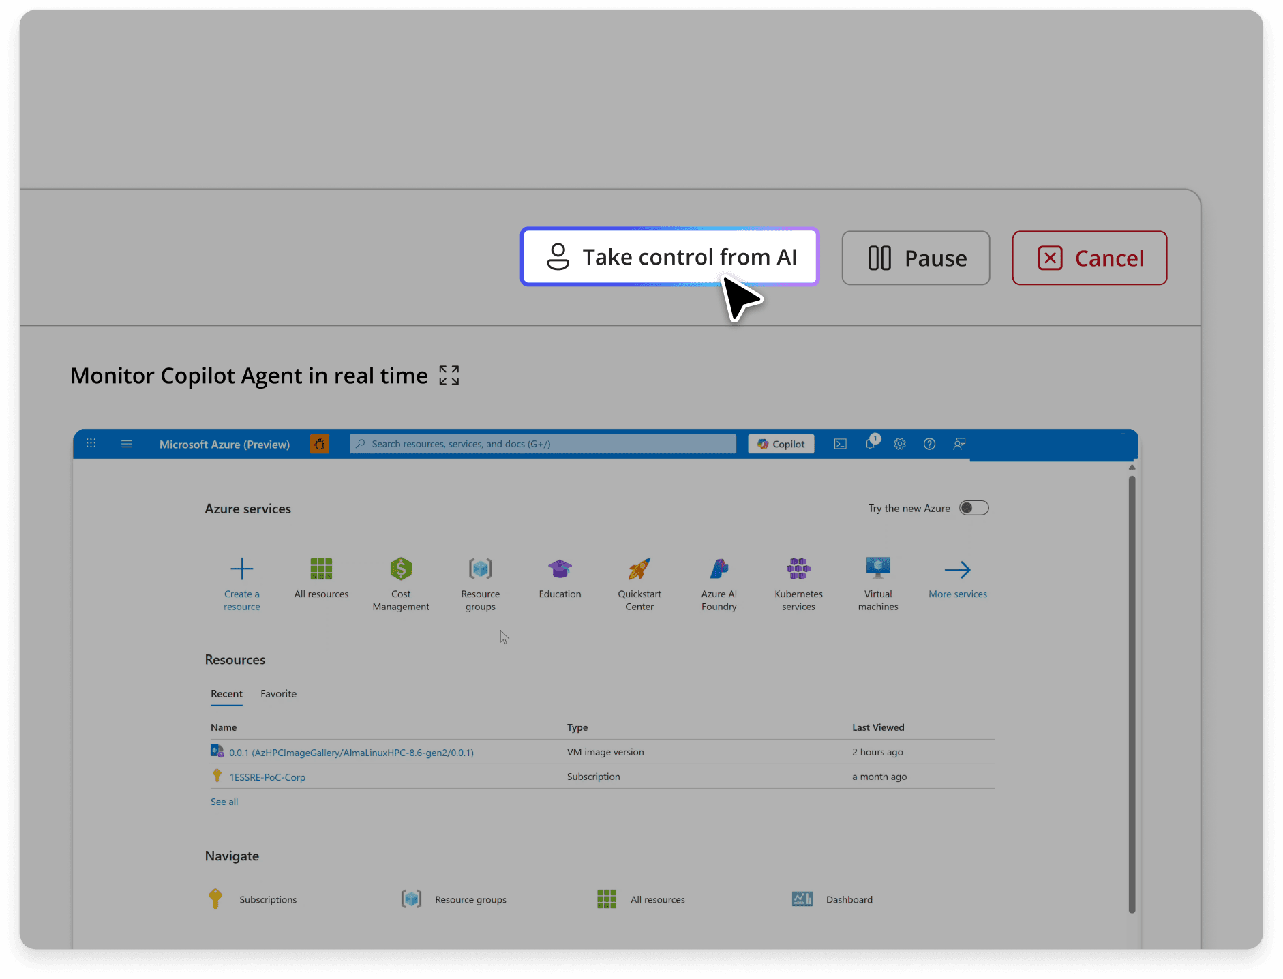Navigate to Dashboard
This screenshot has width=1283, height=979.
(832, 899)
